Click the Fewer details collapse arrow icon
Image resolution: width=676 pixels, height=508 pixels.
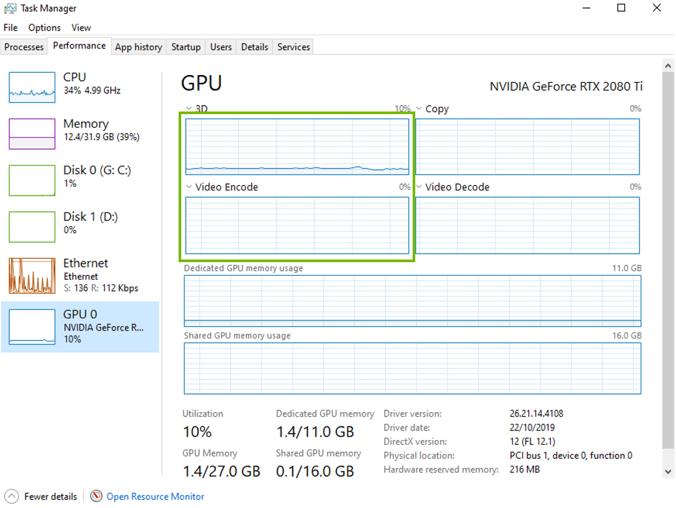point(12,496)
